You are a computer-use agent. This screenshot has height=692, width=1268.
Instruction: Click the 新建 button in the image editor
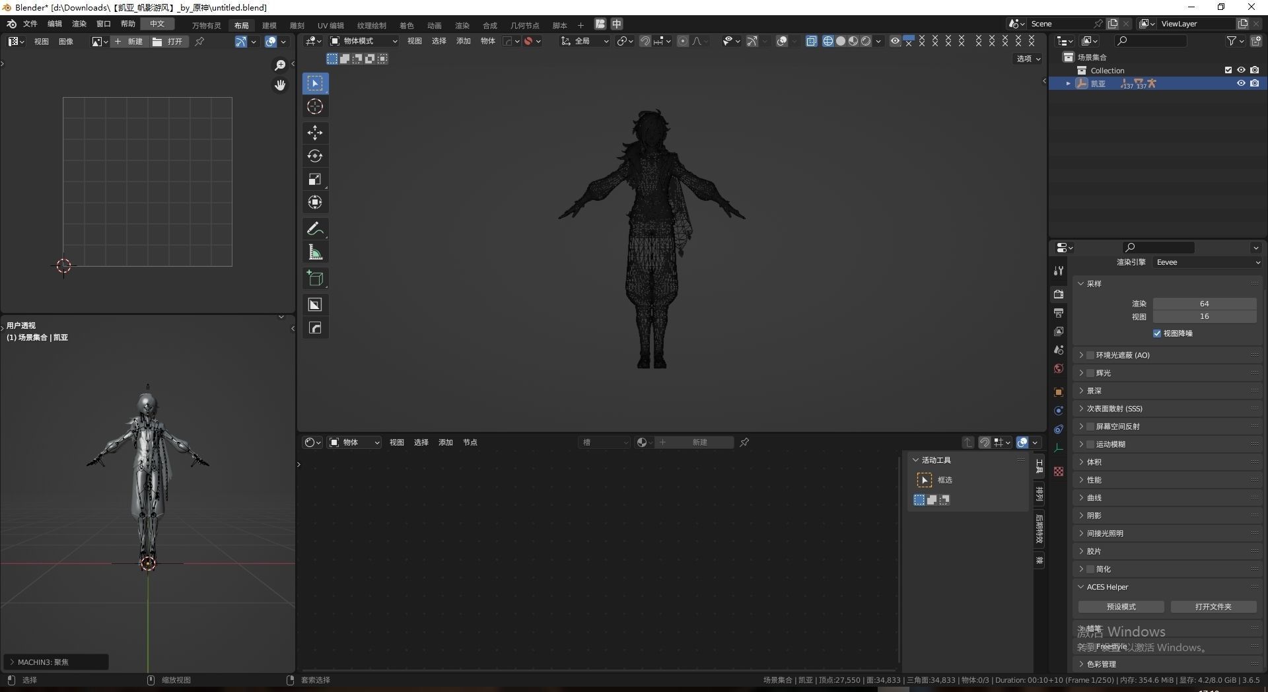[129, 41]
